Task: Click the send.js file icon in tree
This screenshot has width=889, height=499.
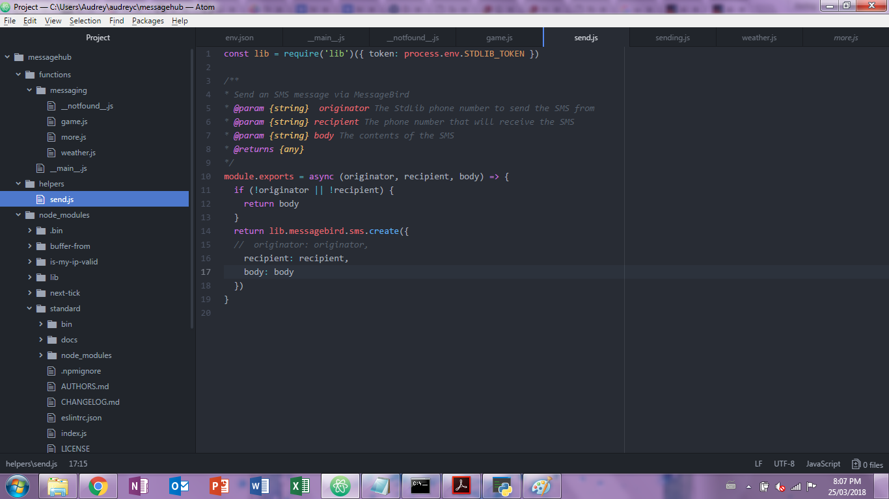Action: click(41, 199)
